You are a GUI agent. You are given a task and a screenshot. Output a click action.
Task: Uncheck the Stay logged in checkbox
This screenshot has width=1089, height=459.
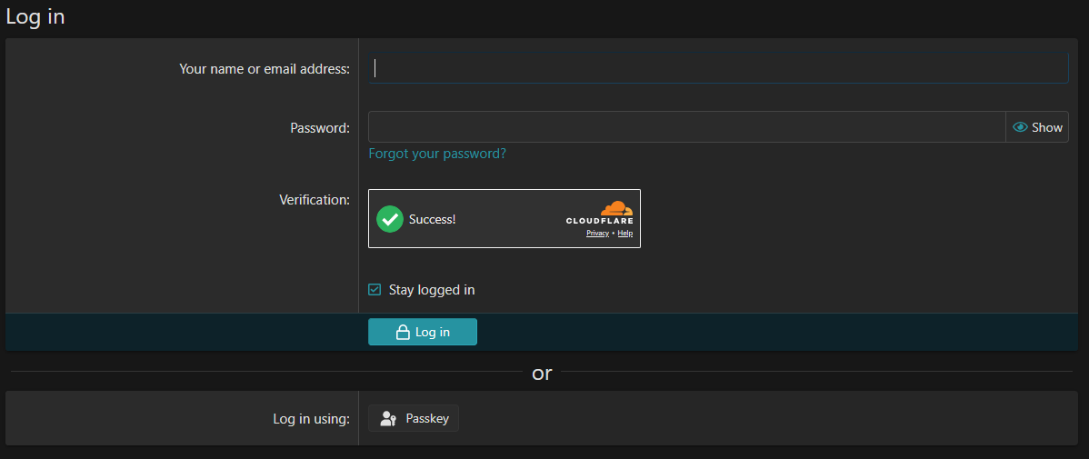pos(375,290)
